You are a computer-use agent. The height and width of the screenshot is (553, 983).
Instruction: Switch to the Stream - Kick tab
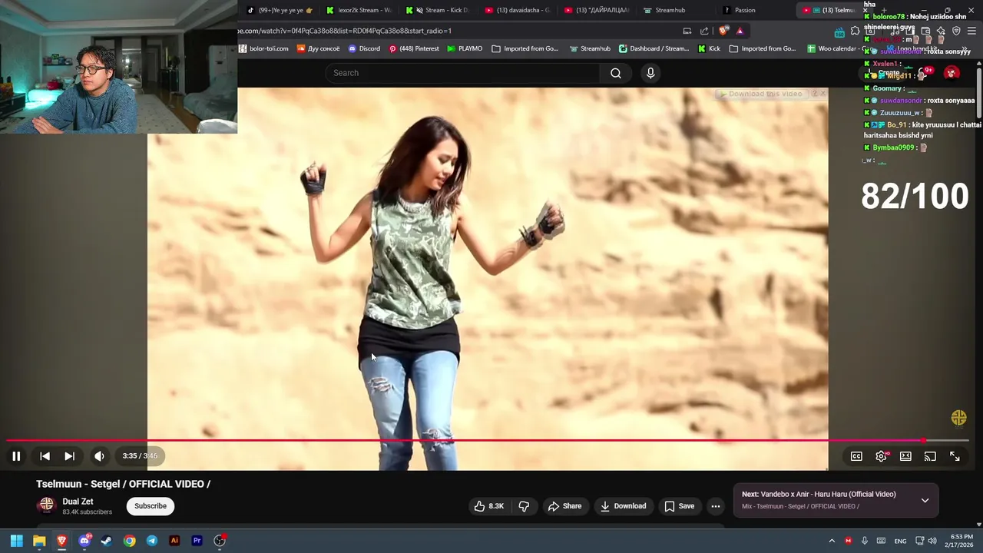(x=439, y=10)
